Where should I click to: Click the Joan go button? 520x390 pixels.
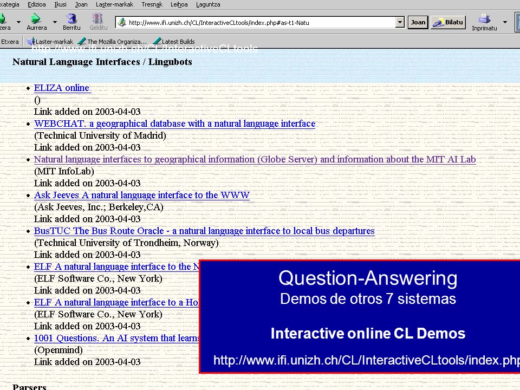tap(418, 22)
